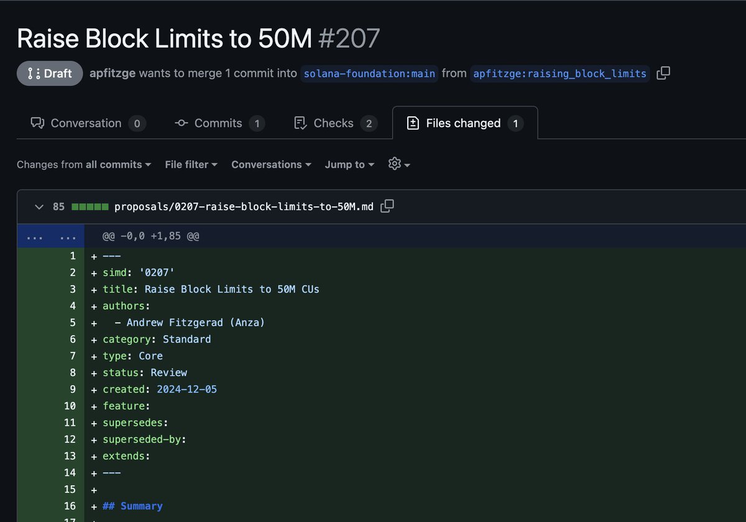Collapse the 0207-raise-block-limits file diff
The height and width of the screenshot is (522, 746).
[39, 206]
